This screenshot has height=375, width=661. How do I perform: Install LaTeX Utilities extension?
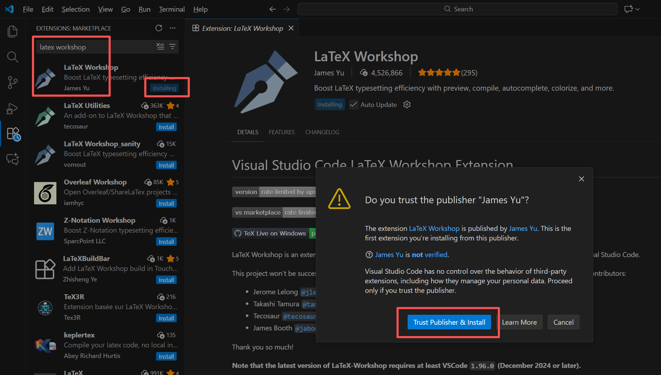tap(166, 127)
